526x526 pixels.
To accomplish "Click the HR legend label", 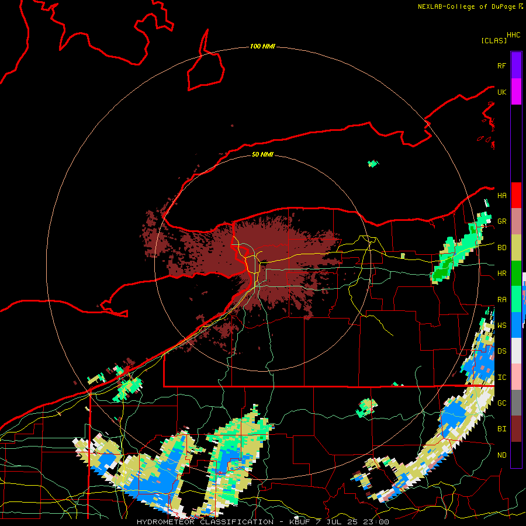I will click(502, 274).
